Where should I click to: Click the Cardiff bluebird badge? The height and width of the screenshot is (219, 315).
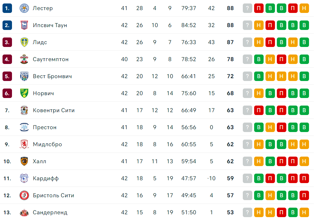point(24,178)
